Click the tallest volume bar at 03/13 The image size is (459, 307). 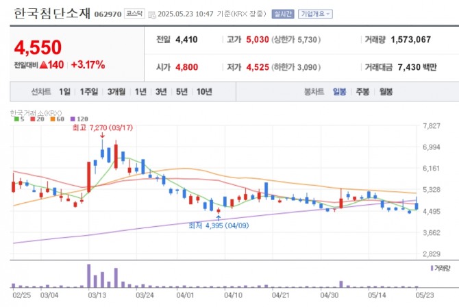point(89,276)
